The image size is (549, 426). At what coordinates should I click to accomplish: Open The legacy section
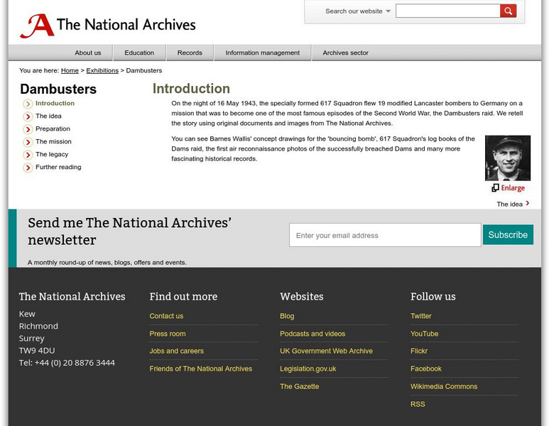coord(52,154)
